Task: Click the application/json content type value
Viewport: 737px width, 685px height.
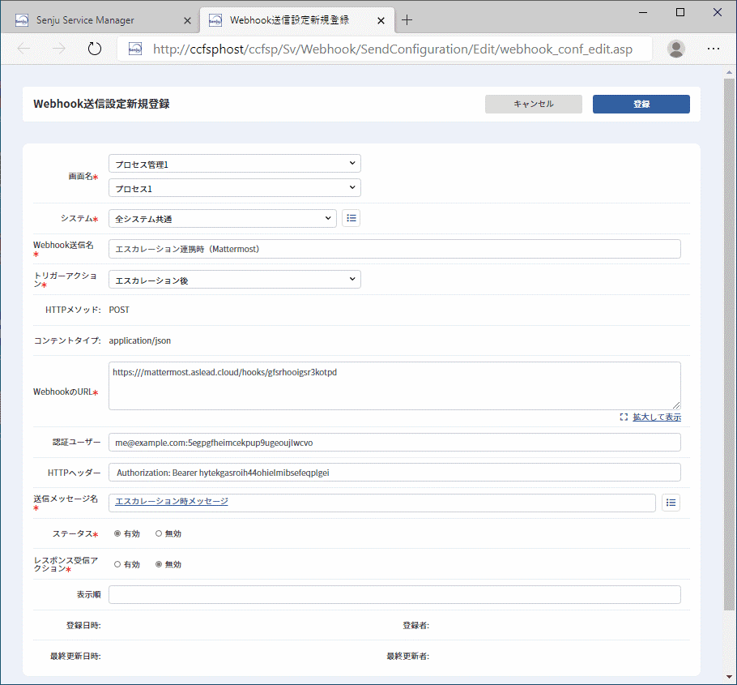Action: (139, 340)
